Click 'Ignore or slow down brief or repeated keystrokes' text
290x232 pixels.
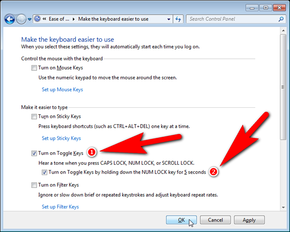coord(128,195)
